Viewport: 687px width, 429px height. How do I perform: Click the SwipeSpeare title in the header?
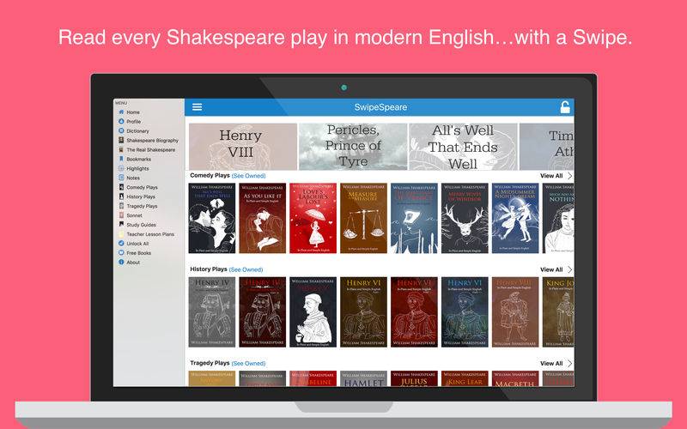click(x=380, y=107)
